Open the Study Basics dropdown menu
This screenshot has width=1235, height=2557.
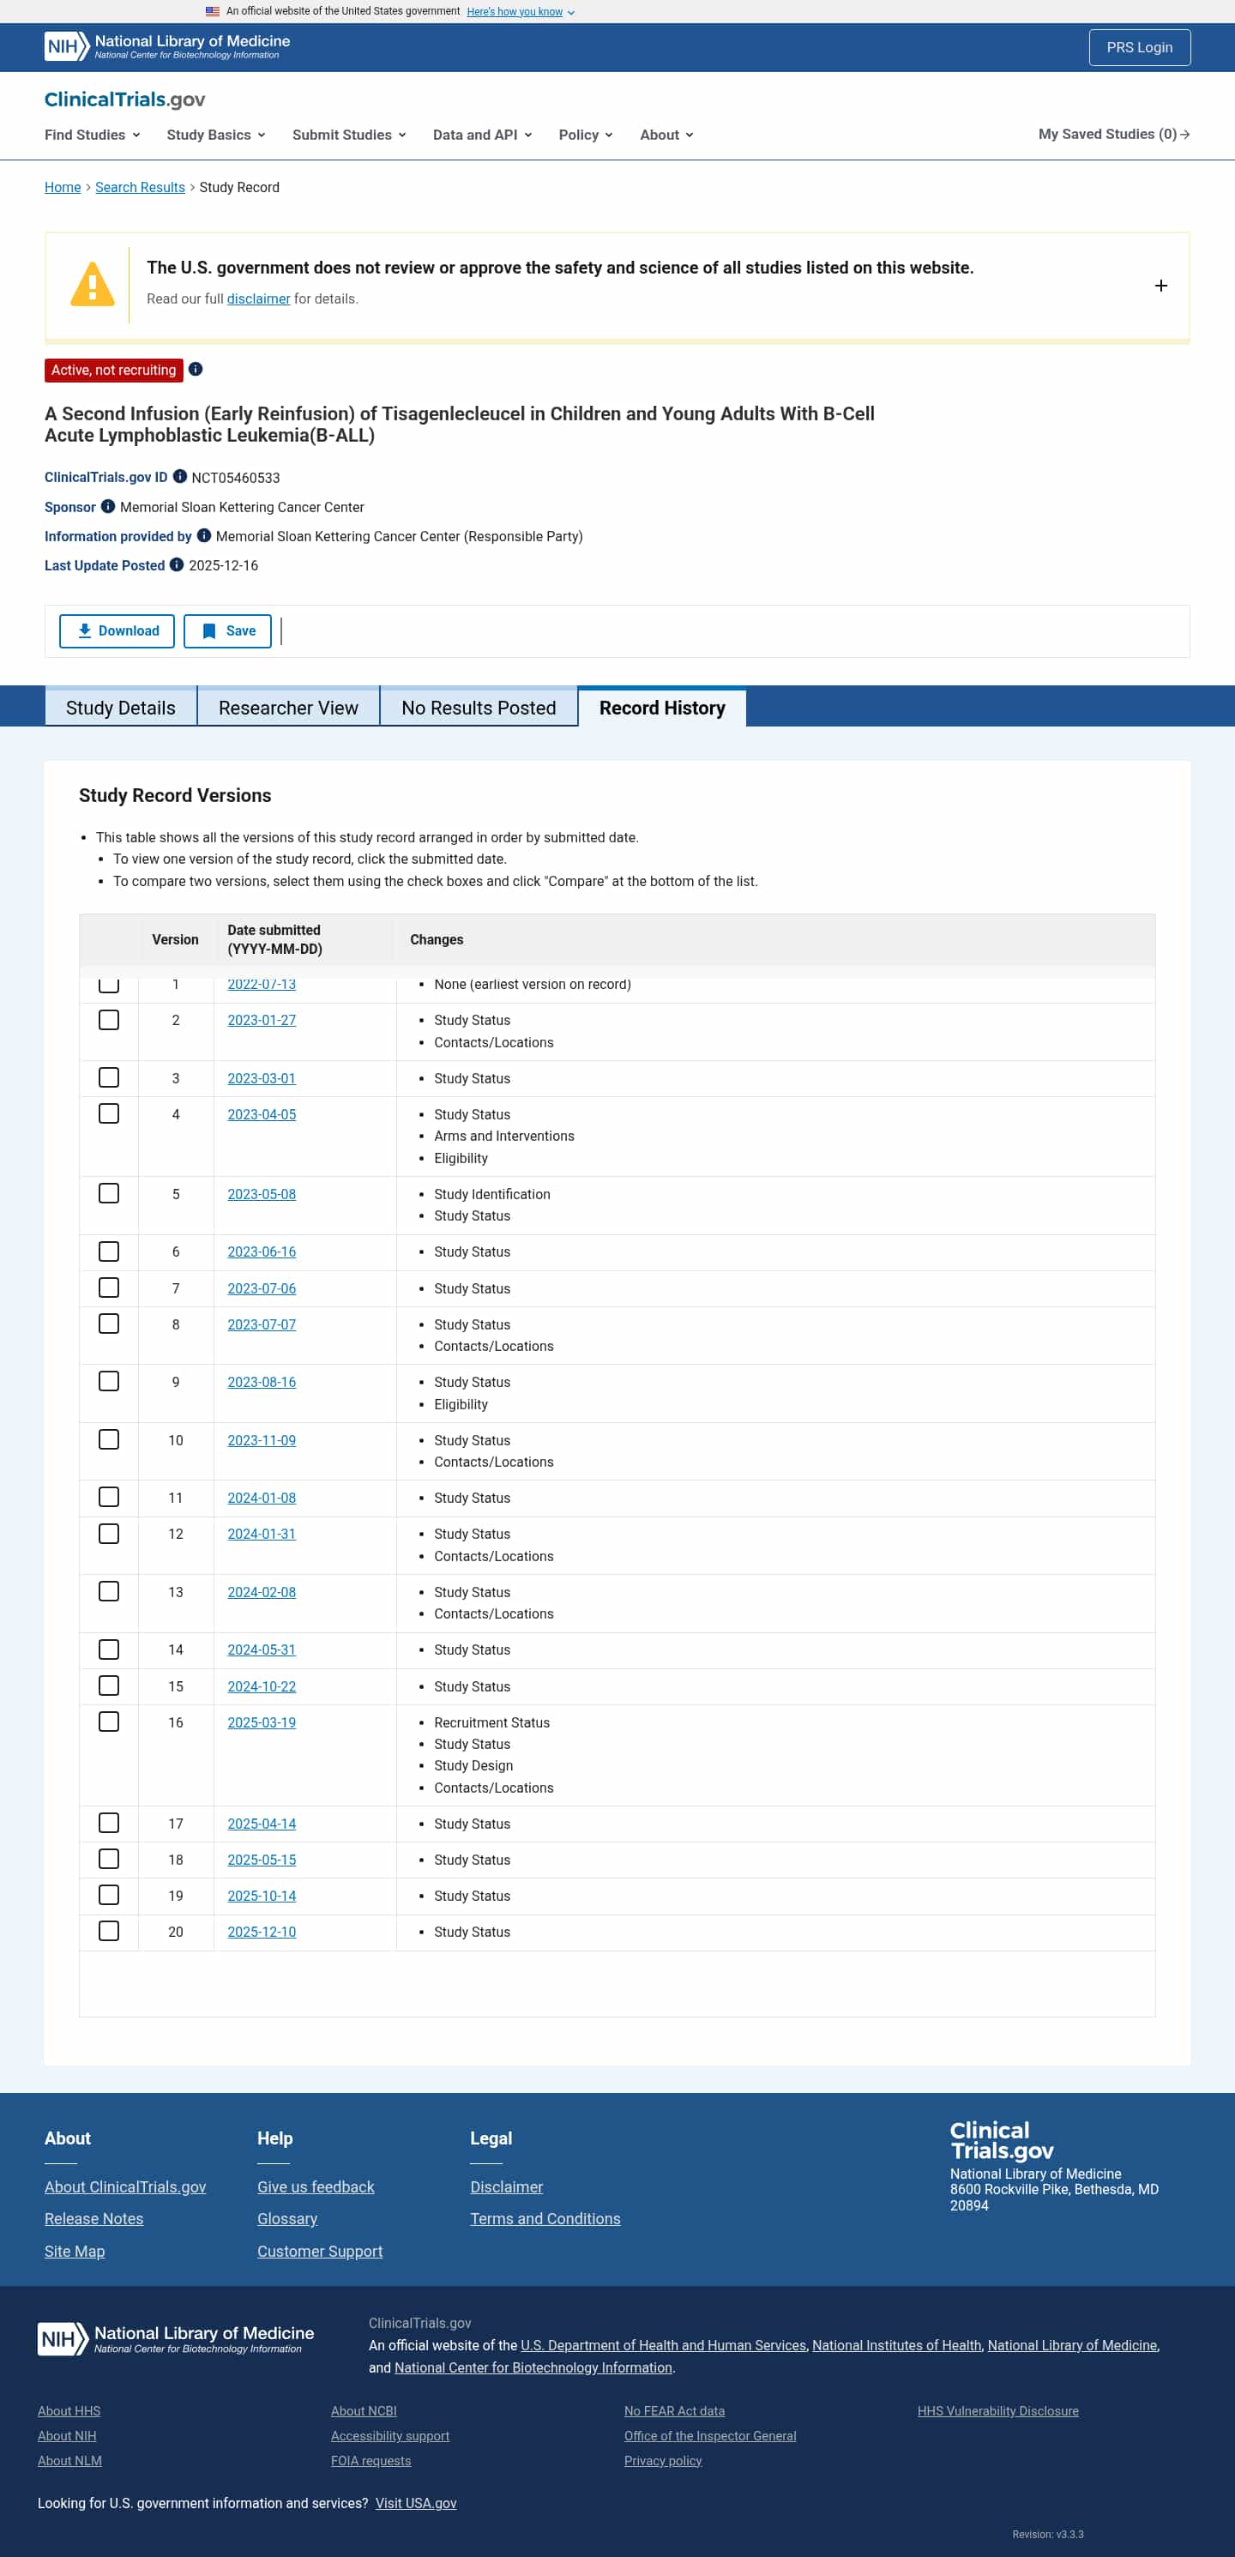[216, 135]
